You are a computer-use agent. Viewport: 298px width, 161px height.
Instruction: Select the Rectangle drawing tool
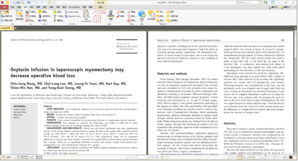point(95,21)
